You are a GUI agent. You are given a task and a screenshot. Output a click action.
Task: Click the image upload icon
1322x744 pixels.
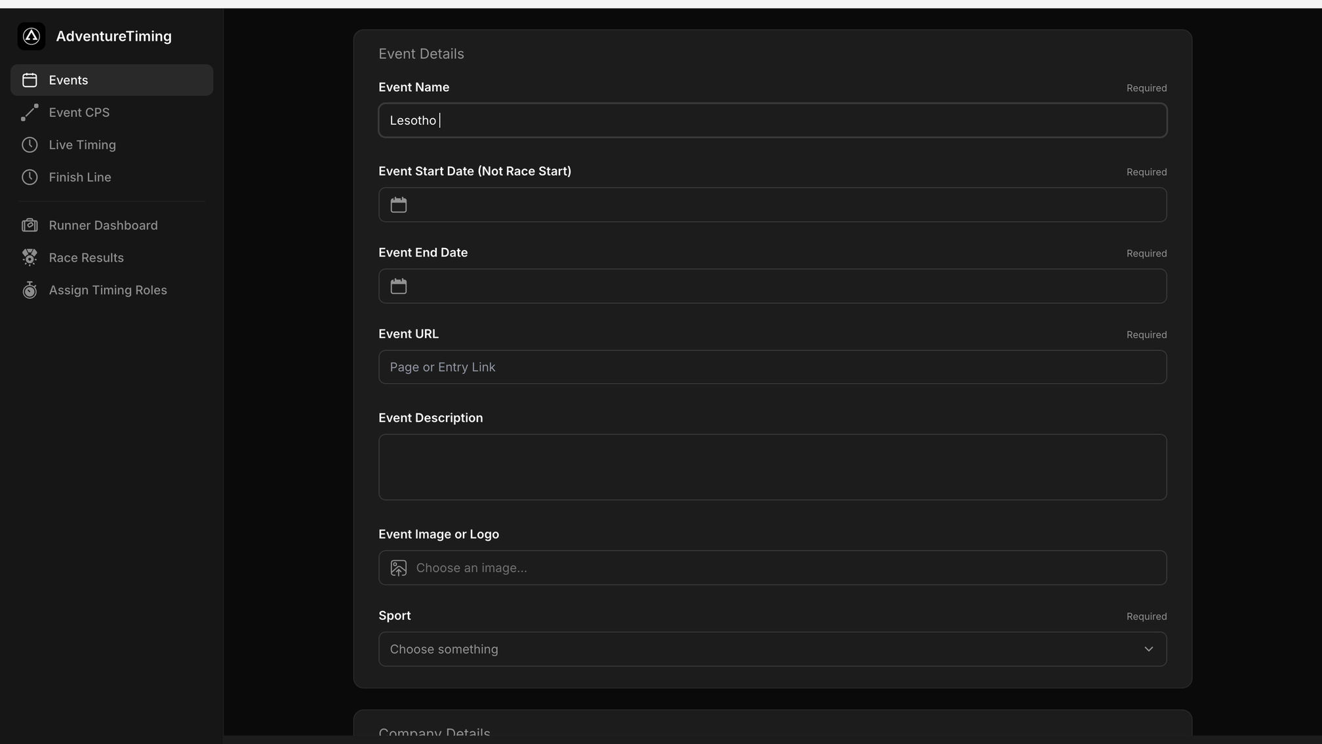click(x=399, y=568)
